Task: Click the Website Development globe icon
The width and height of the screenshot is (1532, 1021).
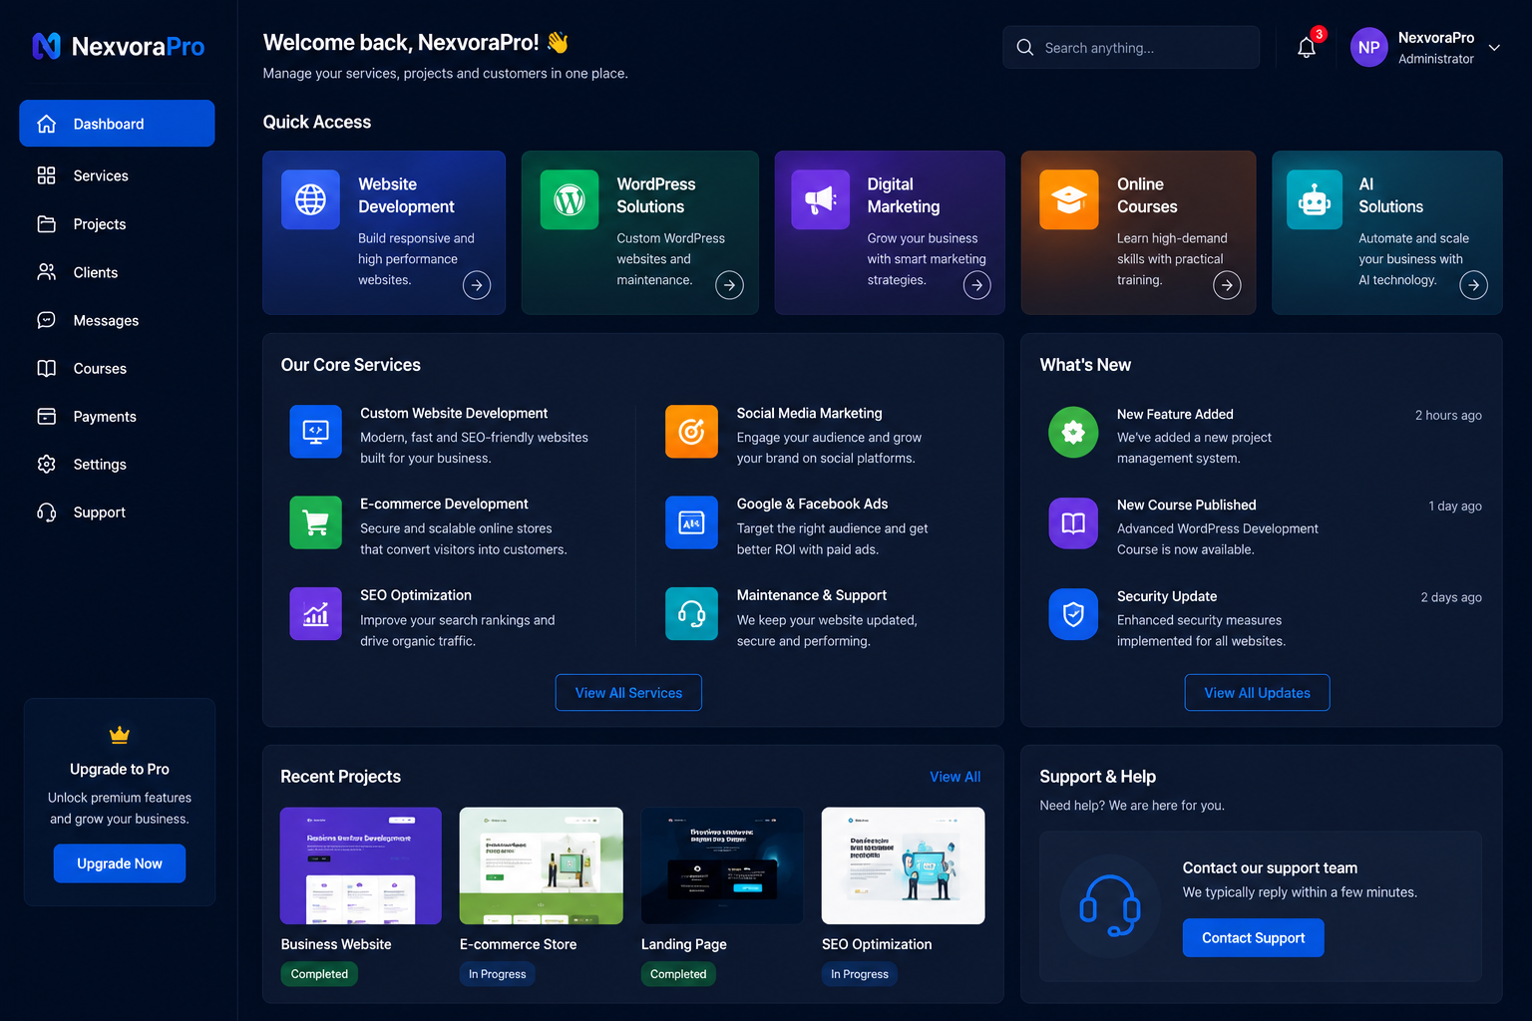Action: [x=310, y=199]
